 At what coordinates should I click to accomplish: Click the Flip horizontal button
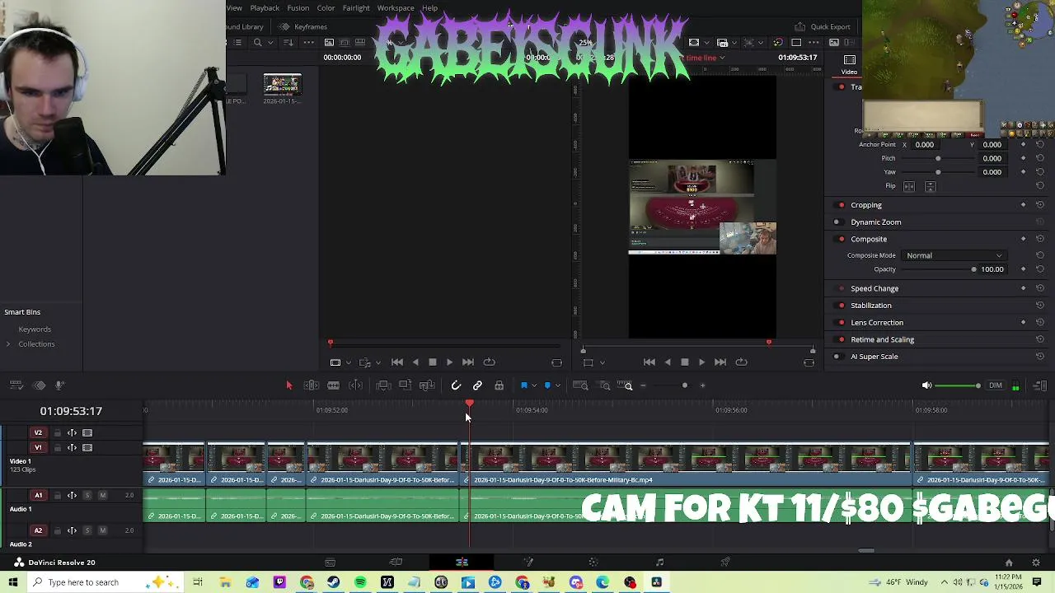pyautogui.click(x=910, y=186)
